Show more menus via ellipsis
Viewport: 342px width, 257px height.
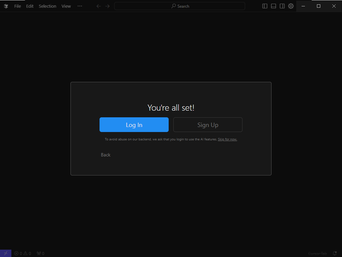(x=80, y=6)
